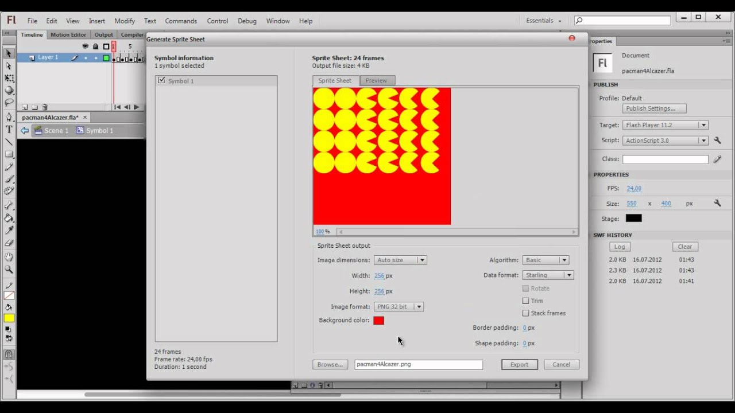
Task: Select the Eraser tool
Action: click(x=9, y=243)
